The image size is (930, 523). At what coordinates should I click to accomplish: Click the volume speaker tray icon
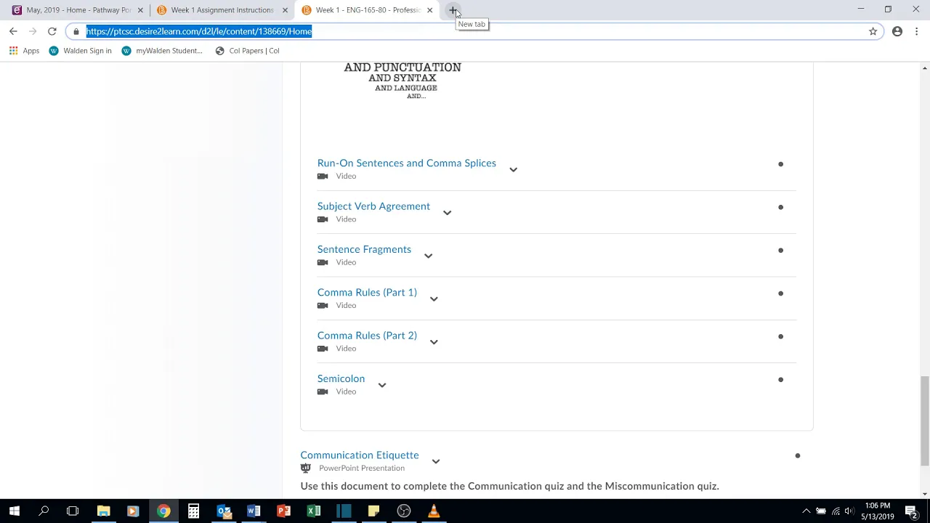[849, 511]
